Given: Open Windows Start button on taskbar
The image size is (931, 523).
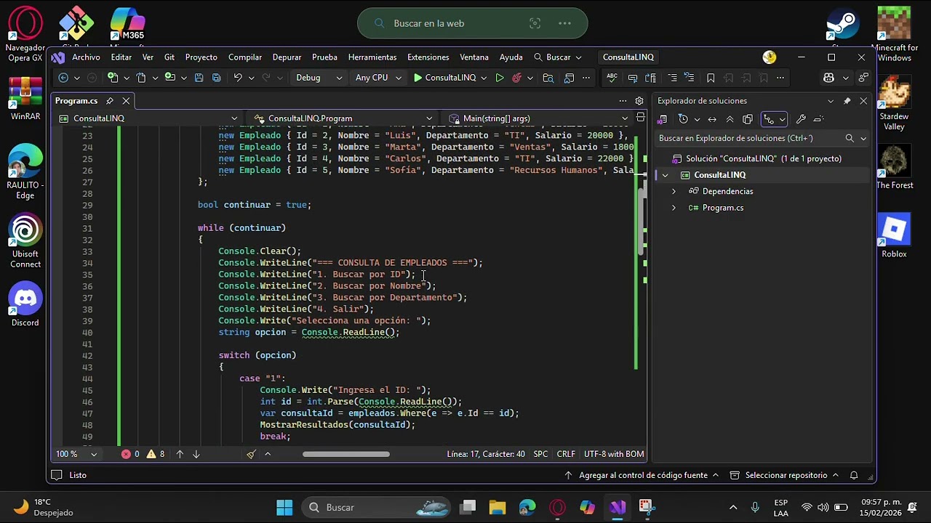Looking at the screenshot, I should [x=284, y=507].
